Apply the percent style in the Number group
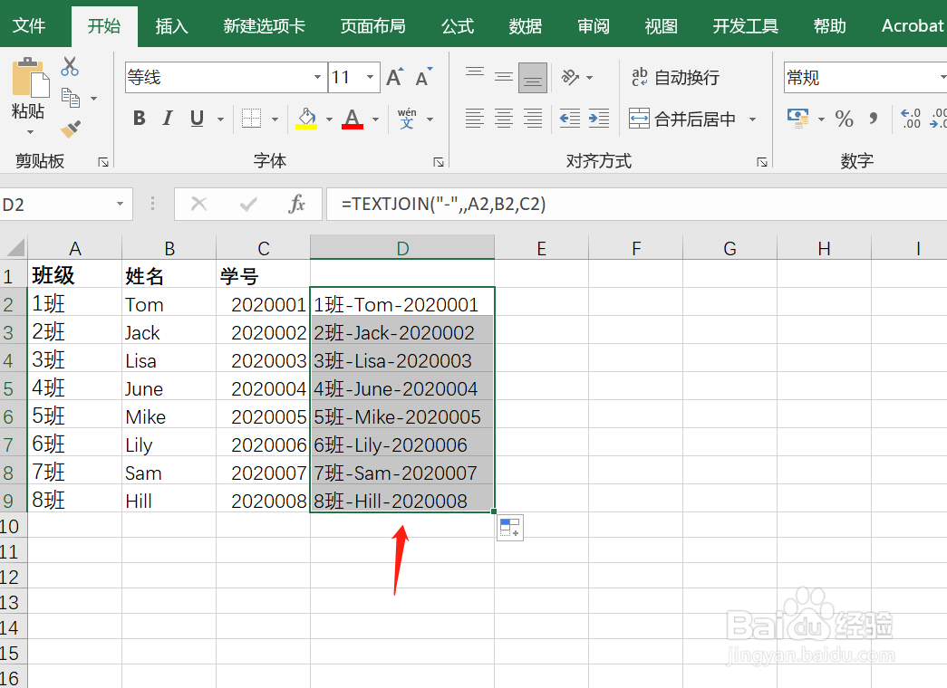Screen dimensions: 947x688 (x=843, y=119)
